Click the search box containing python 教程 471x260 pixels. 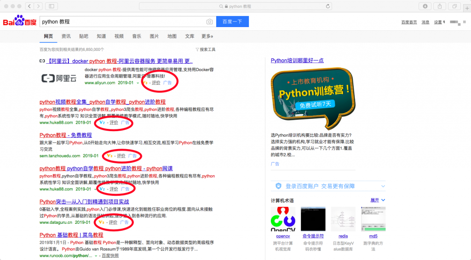coord(122,22)
